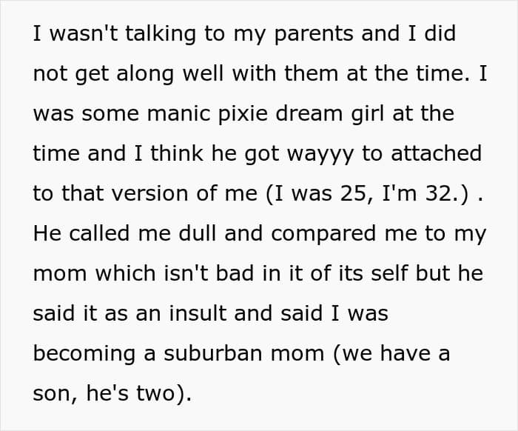Click the phrase 'manic pixie dream girl'

coord(266,114)
